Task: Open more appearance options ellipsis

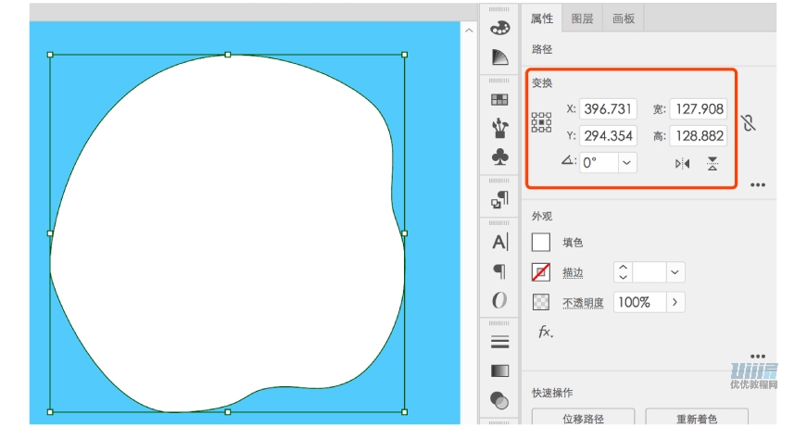Action: pos(758,356)
